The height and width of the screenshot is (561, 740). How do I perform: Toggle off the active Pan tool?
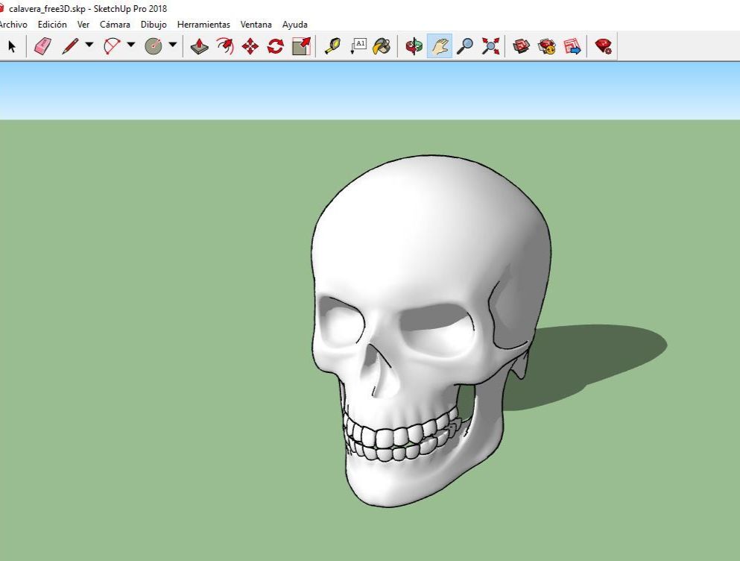tap(439, 46)
